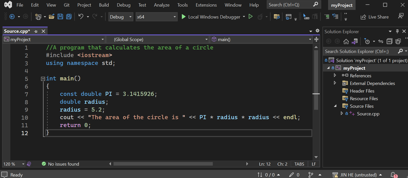Click the Search Solution Explorer field
408x178 pixels.
pos(360,51)
